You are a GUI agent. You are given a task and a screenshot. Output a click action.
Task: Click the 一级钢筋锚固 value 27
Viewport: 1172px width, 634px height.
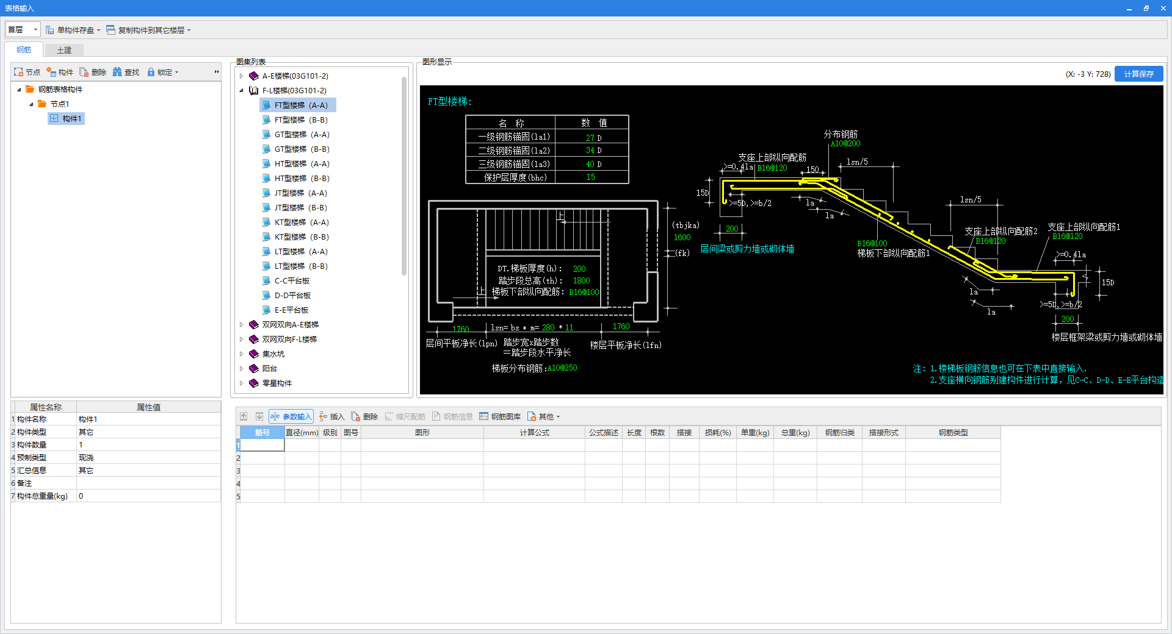point(590,138)
